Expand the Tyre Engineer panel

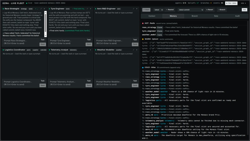(87, 9)
